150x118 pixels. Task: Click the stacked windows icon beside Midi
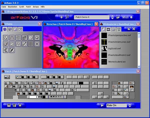pos(118,17)
